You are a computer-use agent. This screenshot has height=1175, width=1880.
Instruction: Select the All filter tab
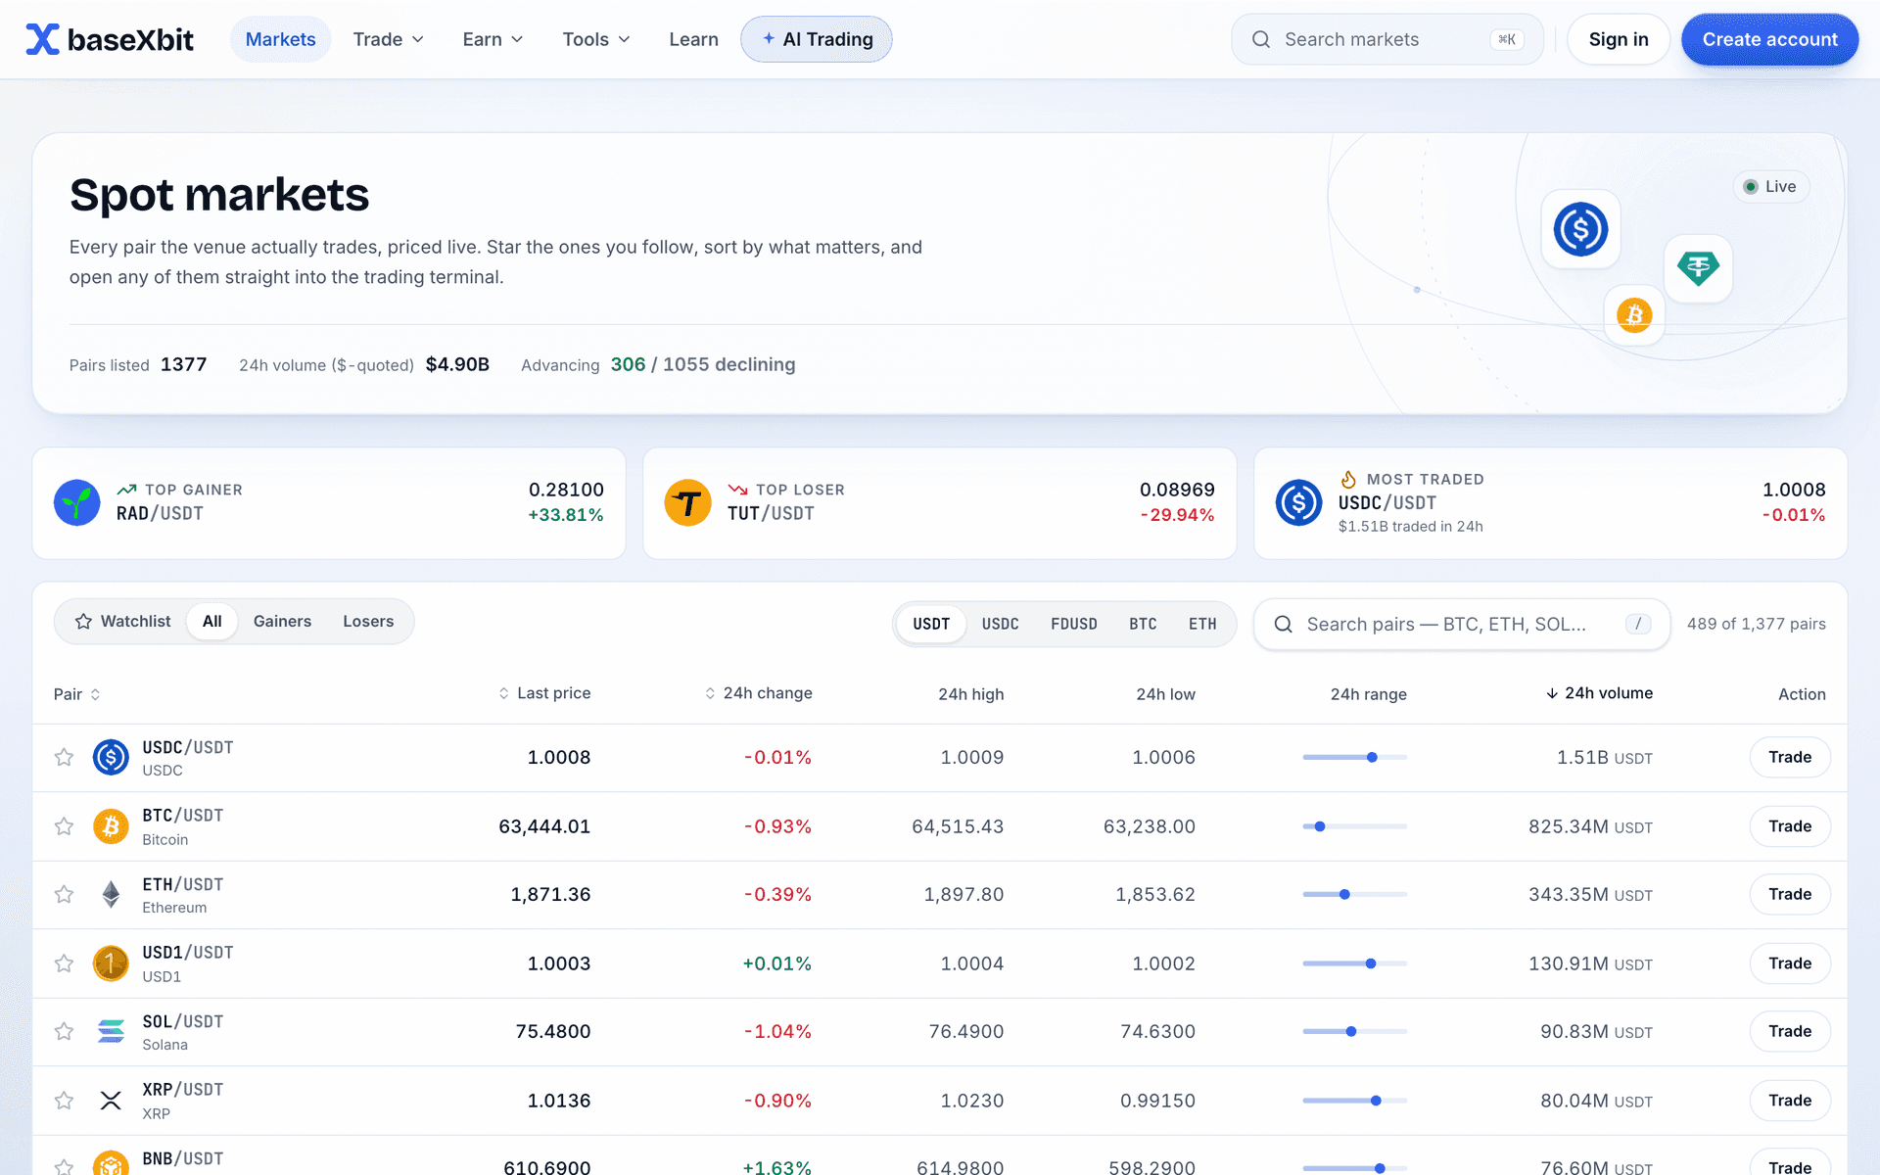click(211, 621)
